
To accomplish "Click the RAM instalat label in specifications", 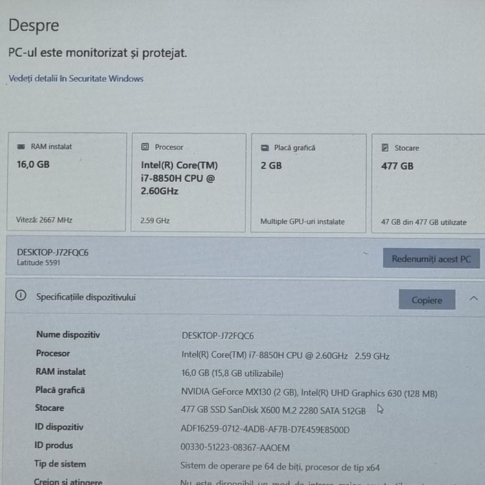I will pos(61,371).
